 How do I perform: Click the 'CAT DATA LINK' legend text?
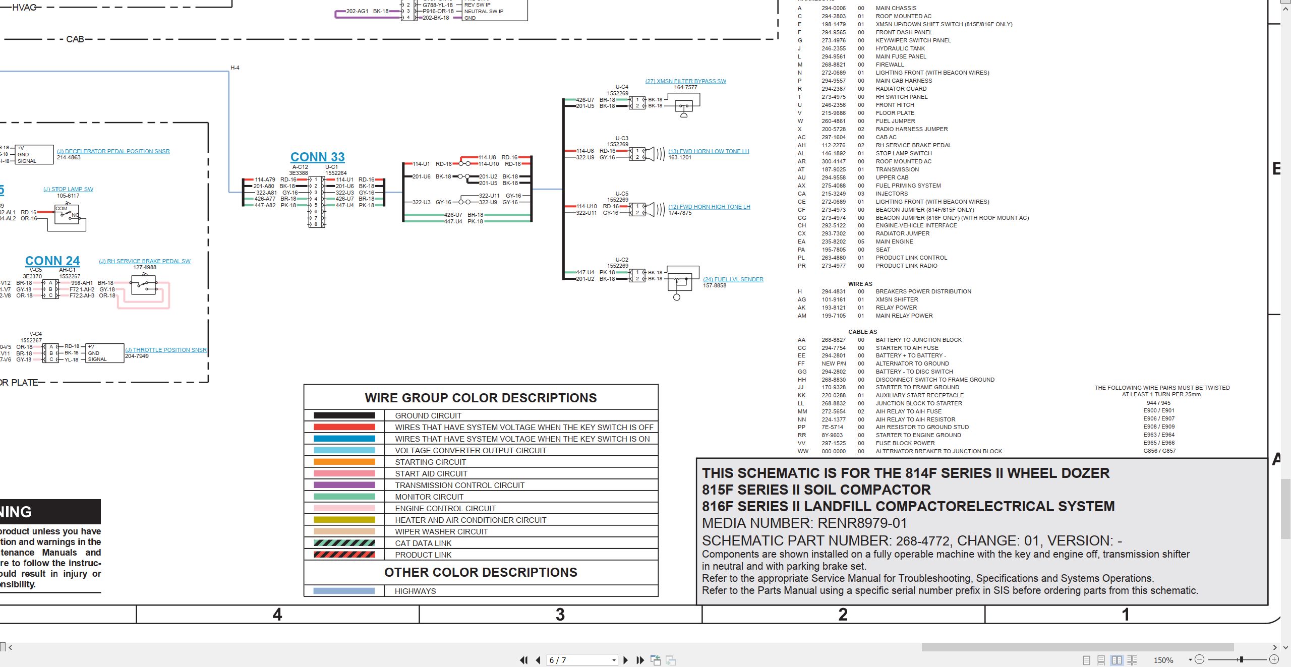(423, 543)
